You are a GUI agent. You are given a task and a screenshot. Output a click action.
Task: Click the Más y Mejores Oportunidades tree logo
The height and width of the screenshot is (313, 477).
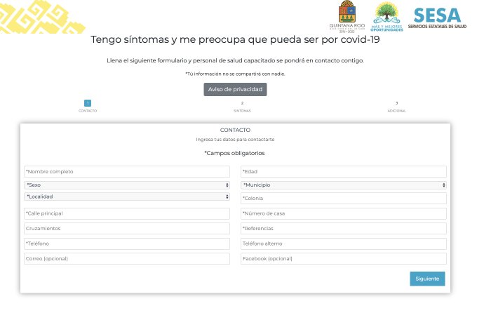click(x=387, y=17)
